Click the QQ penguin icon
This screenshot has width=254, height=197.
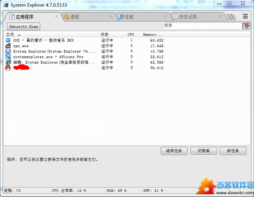[8, 68]
